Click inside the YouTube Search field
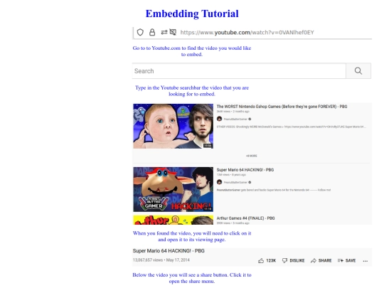Image resolution: width=384 pixels, height=288 pixels. click(x=239, y=71)
